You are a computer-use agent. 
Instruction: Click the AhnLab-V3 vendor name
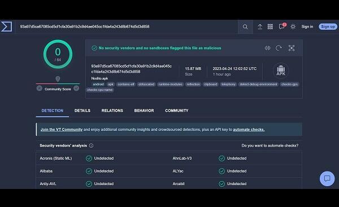(182, 158)
